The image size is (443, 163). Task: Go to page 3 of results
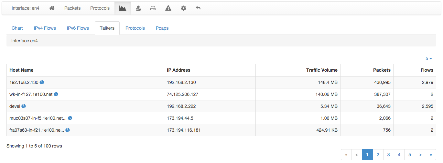[x=388, y=155]
